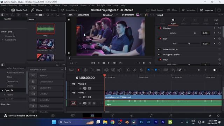Select the Gaussian Blur effect

[46, 88]
